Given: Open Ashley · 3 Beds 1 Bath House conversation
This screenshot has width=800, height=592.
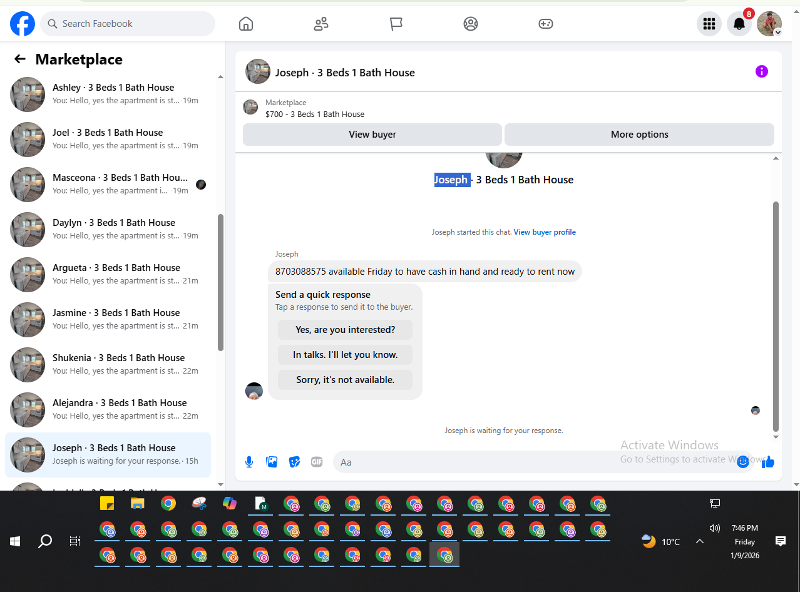Looking at the screenshot, I should [108, 94].
